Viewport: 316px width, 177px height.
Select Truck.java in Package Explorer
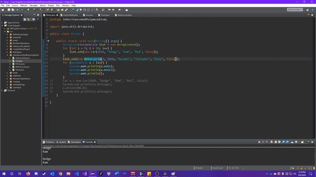20,70
